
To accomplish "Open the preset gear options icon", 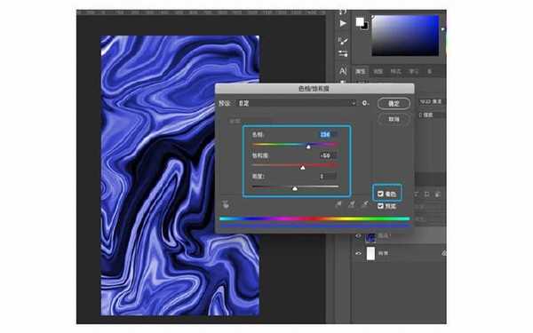I will (365, 103).
